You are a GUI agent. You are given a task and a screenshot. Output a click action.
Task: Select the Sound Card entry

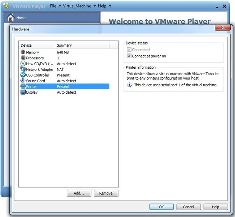(36, 81)
